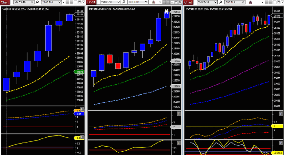The image size is (284, 155).
Task: Click the magnifier icon in the 2700 Tick chart
Action: pos(37,2)
